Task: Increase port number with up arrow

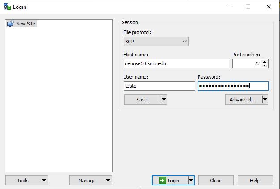Action: coord(265,62)
